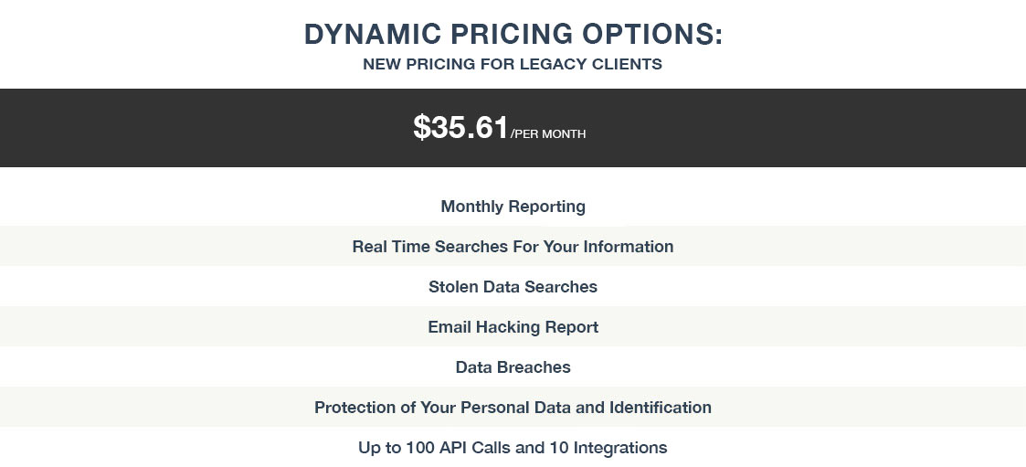Open the Monthly Reporting feature row
This screenshot has height=467, width=1026.
pos(513,207)
